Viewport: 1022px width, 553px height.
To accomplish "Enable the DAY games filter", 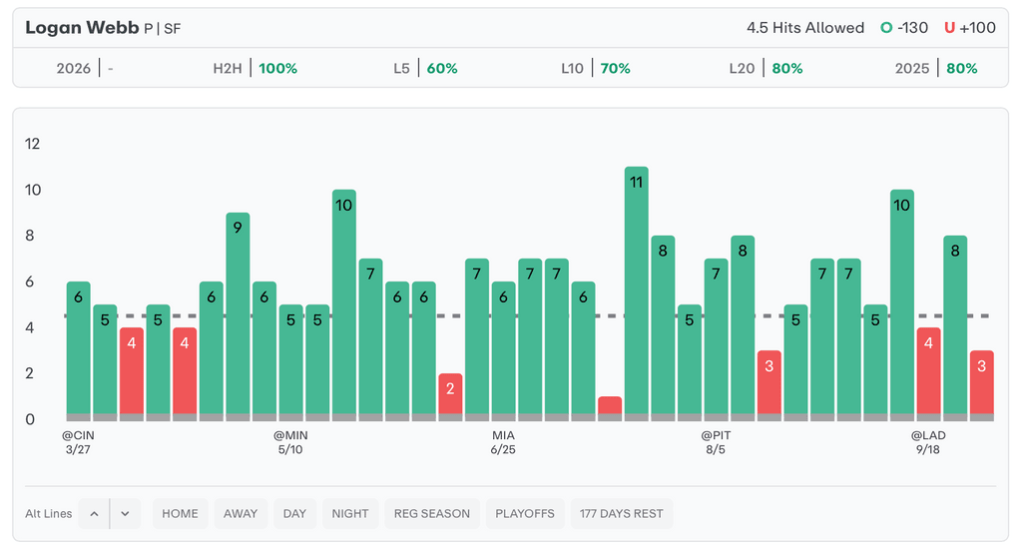I will click(294, 514).
